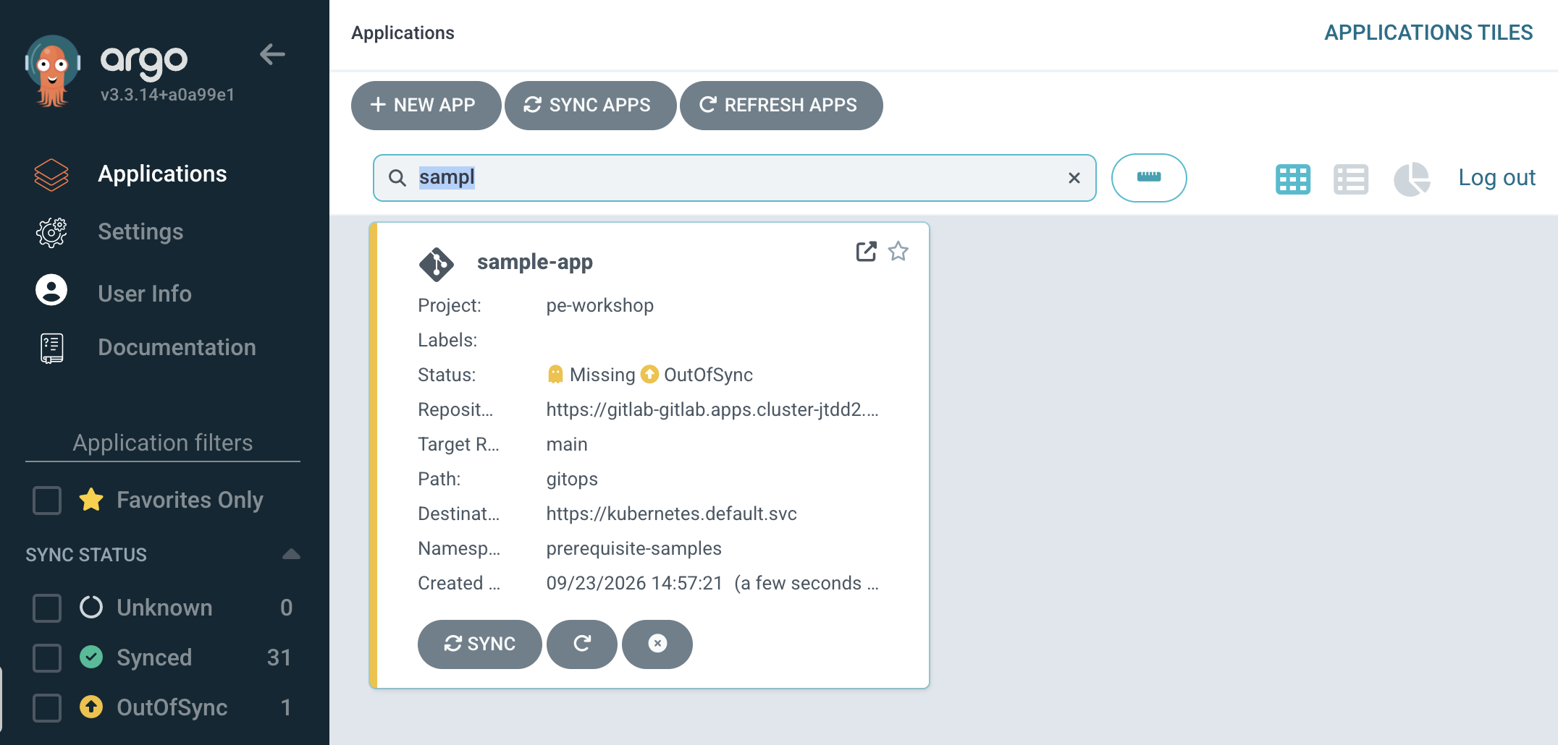Create a new app with NEW APP
This screenshot has height=745, width=1558.
[426, 106]
